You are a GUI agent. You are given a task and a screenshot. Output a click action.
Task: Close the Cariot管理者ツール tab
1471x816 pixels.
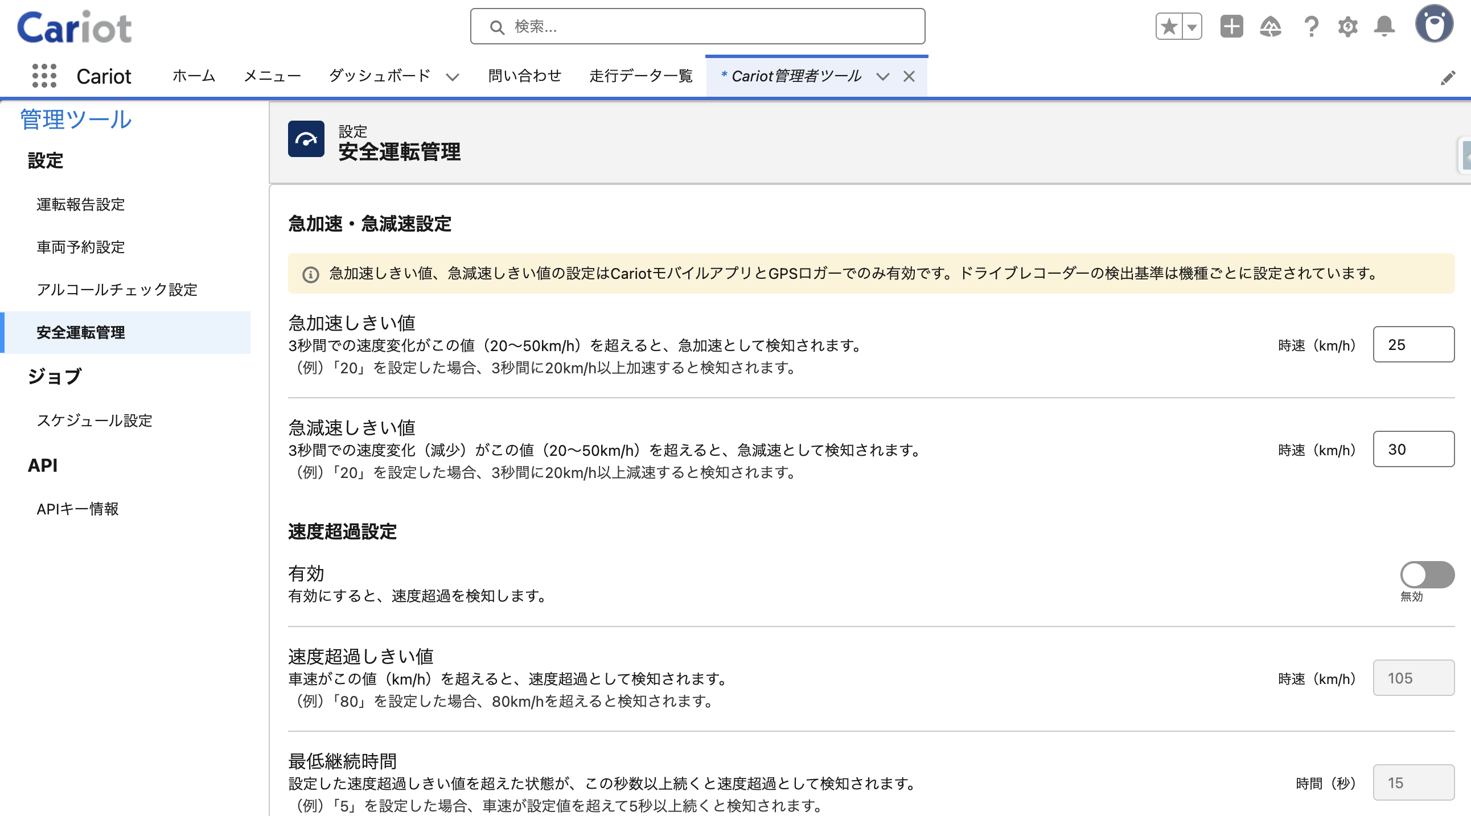point(909,76)
